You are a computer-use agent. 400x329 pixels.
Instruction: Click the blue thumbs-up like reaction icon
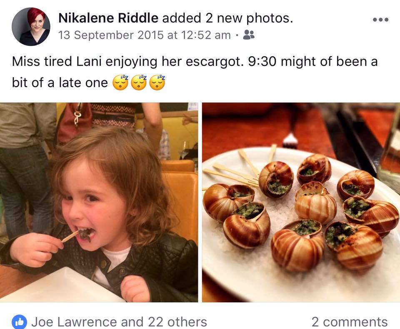[x=19, y=322]
